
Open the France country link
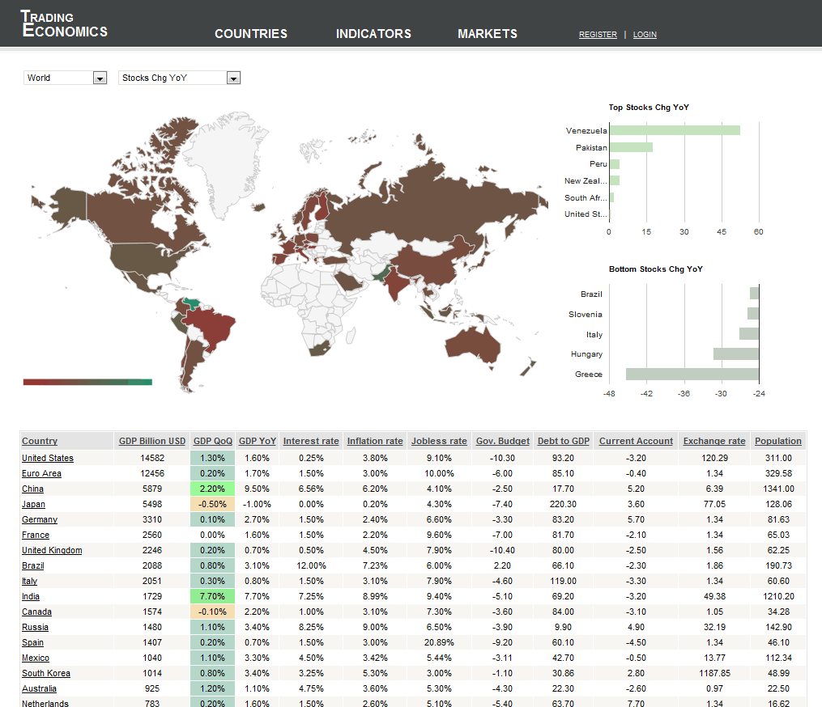tap(36, 535)
